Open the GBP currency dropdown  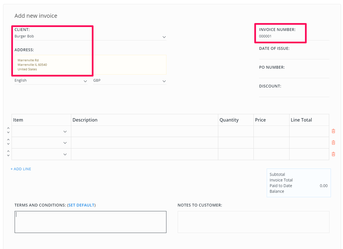click(x=130, y=81)
